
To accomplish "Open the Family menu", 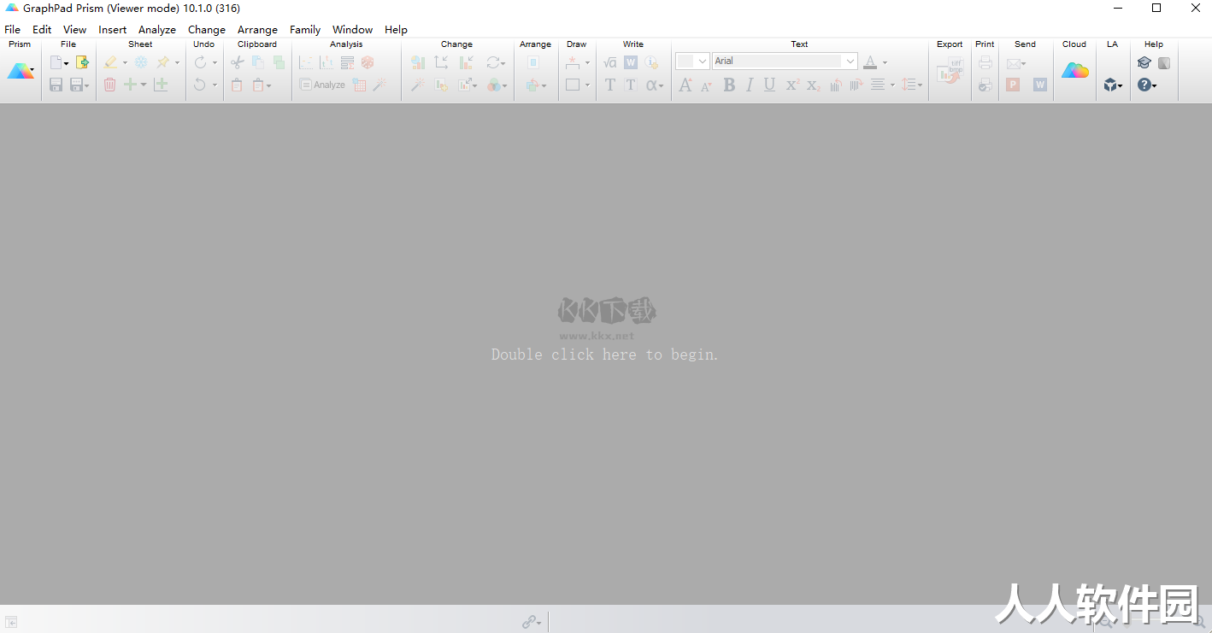I will (x=305, y=29).
